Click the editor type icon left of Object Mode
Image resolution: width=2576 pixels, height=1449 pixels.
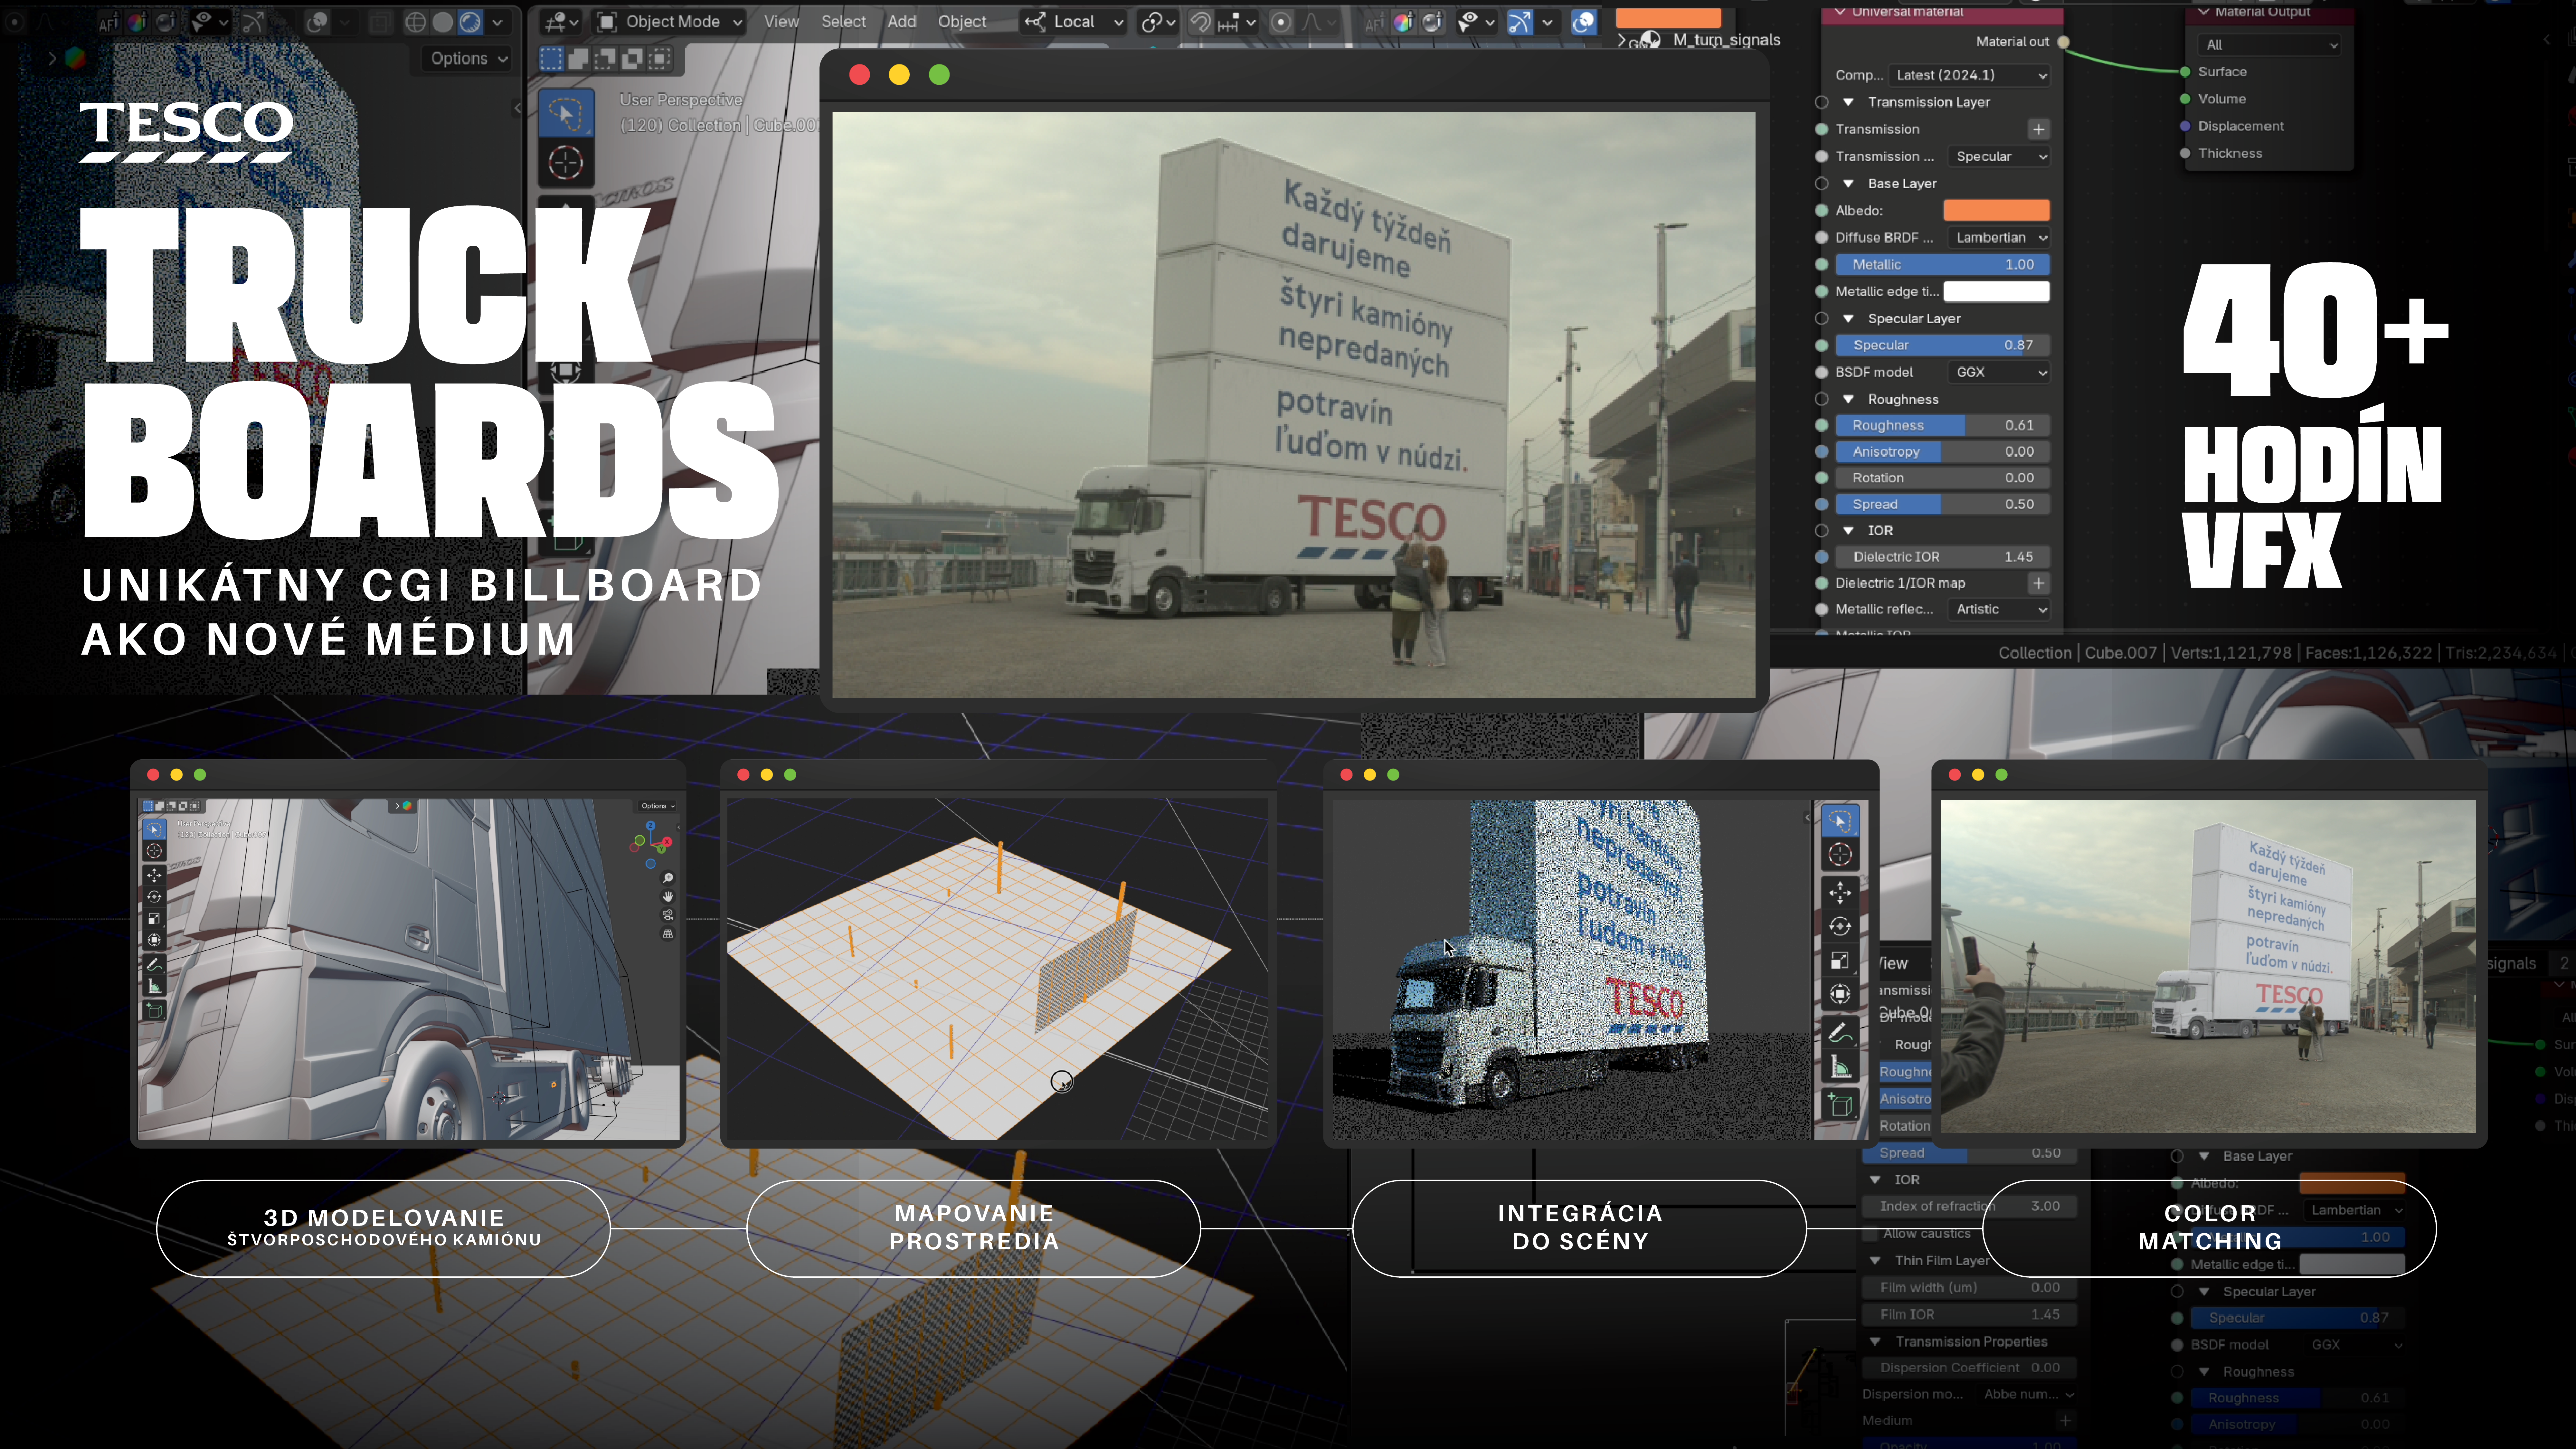point(561,22)
